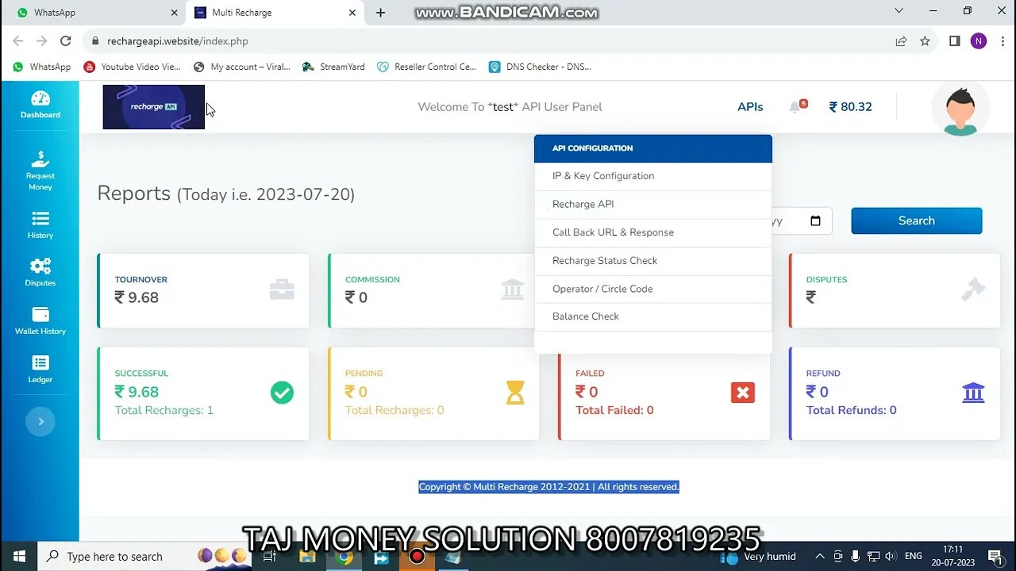The image size is (1016, 571).
Task: Click the notification bell icon
Action: (x=796, y=106)
